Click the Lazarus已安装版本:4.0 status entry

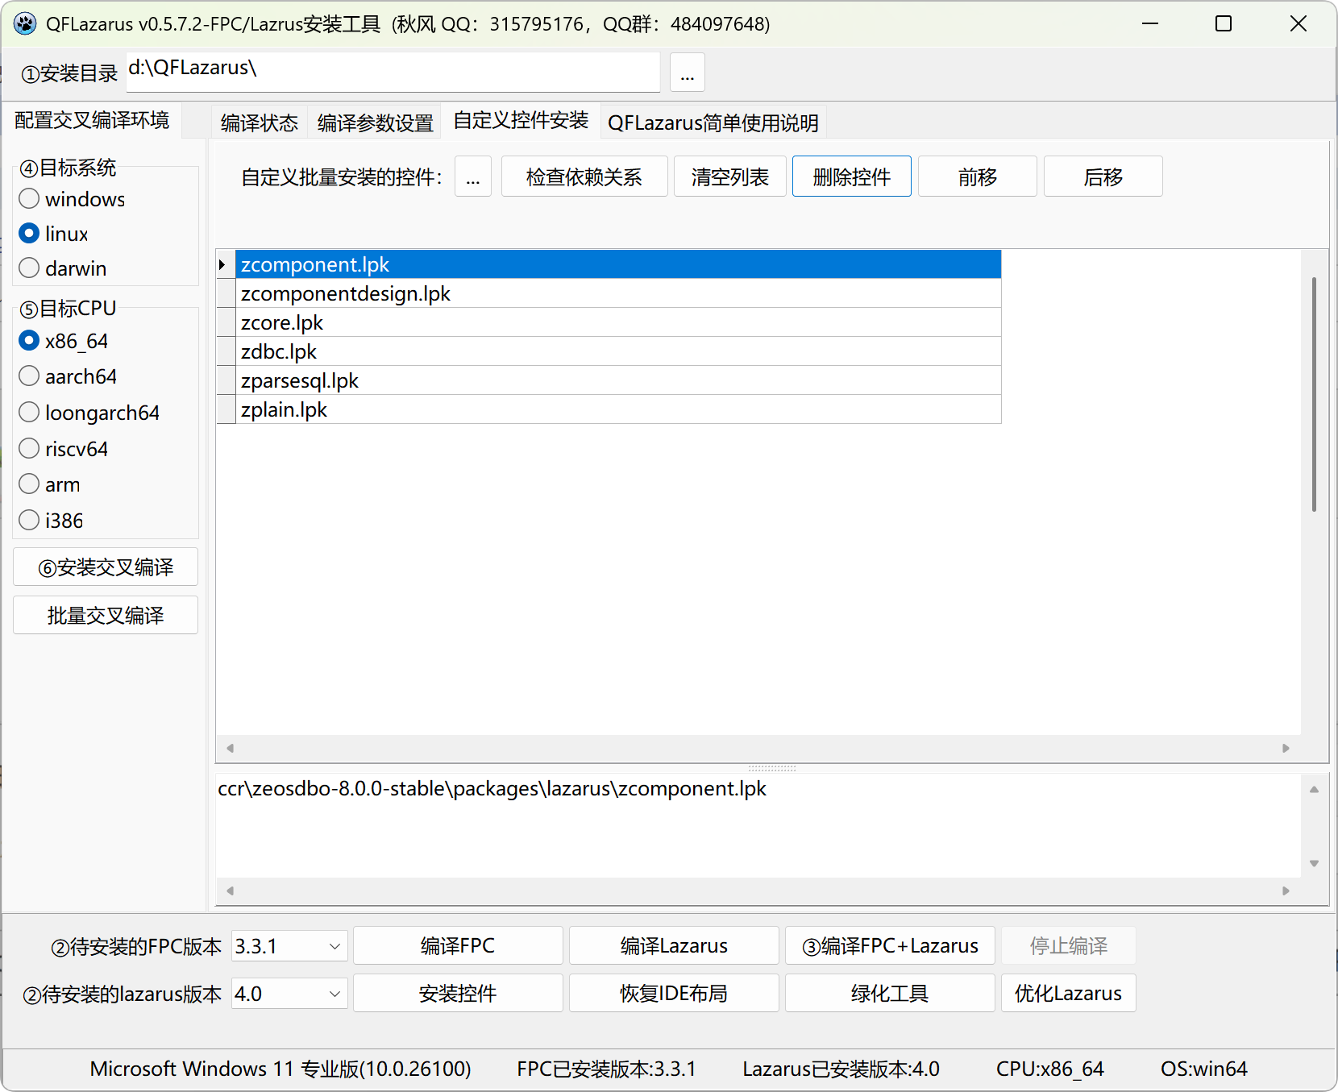click(x=841, y=1069)
